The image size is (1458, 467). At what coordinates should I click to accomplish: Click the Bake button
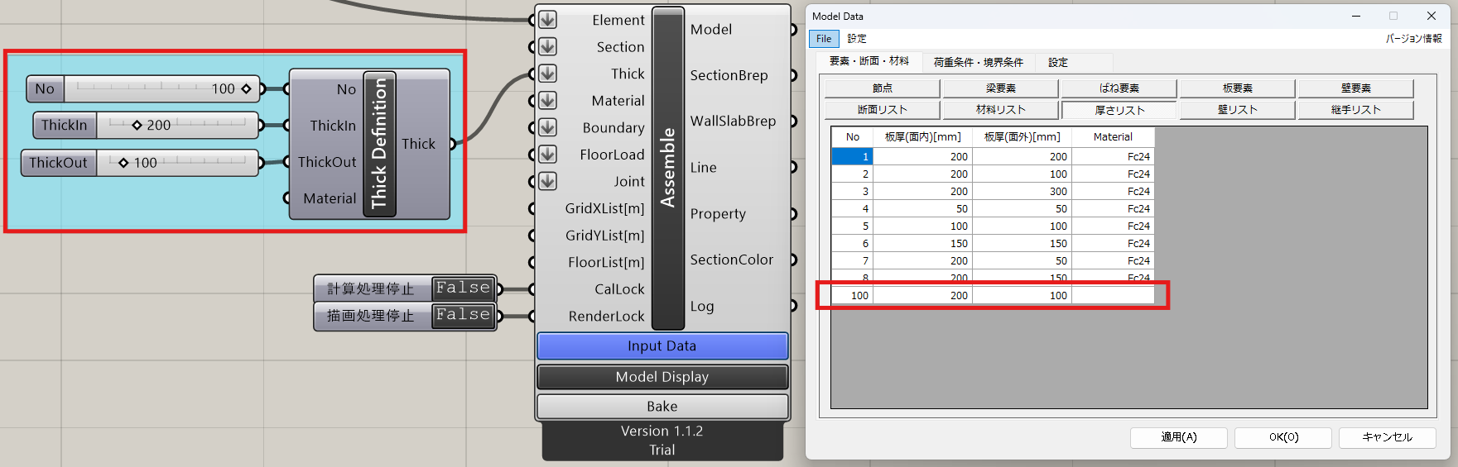coord(662,407)
